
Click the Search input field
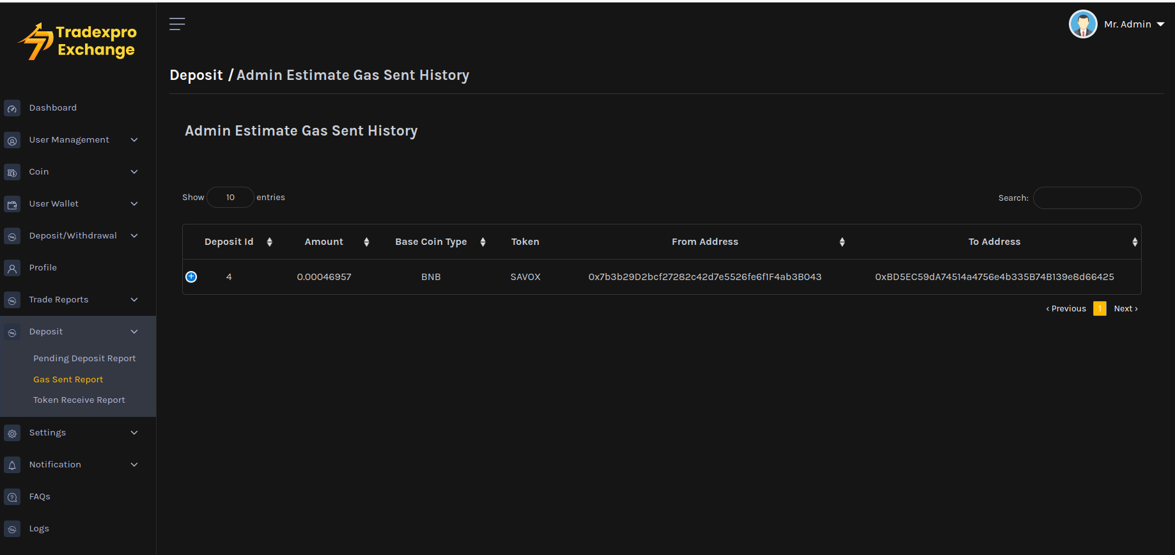click(x=1087, y=198)
